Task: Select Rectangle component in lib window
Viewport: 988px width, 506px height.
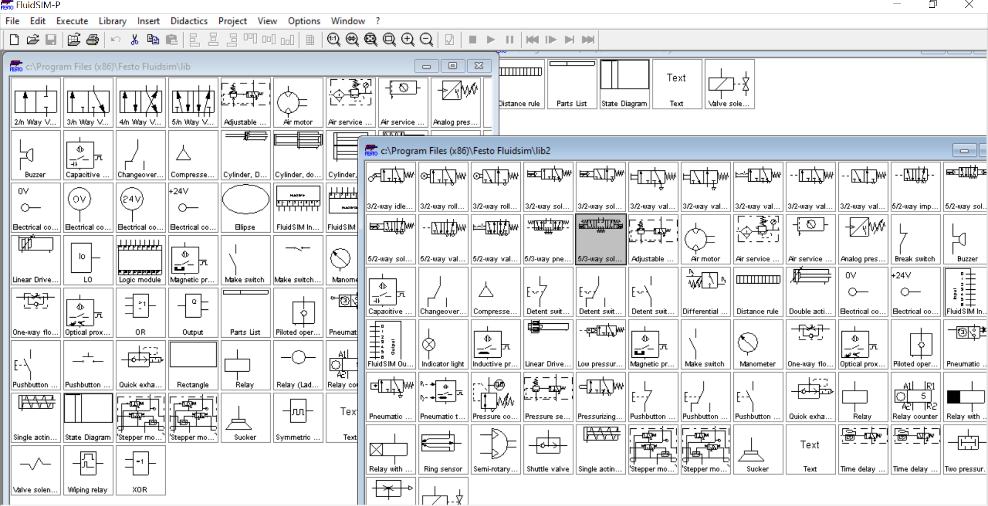Action: [x=193, y=365]
